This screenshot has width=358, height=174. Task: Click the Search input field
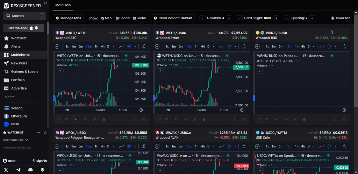click(x=24, y=16)
